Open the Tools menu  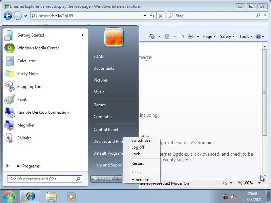246,37
